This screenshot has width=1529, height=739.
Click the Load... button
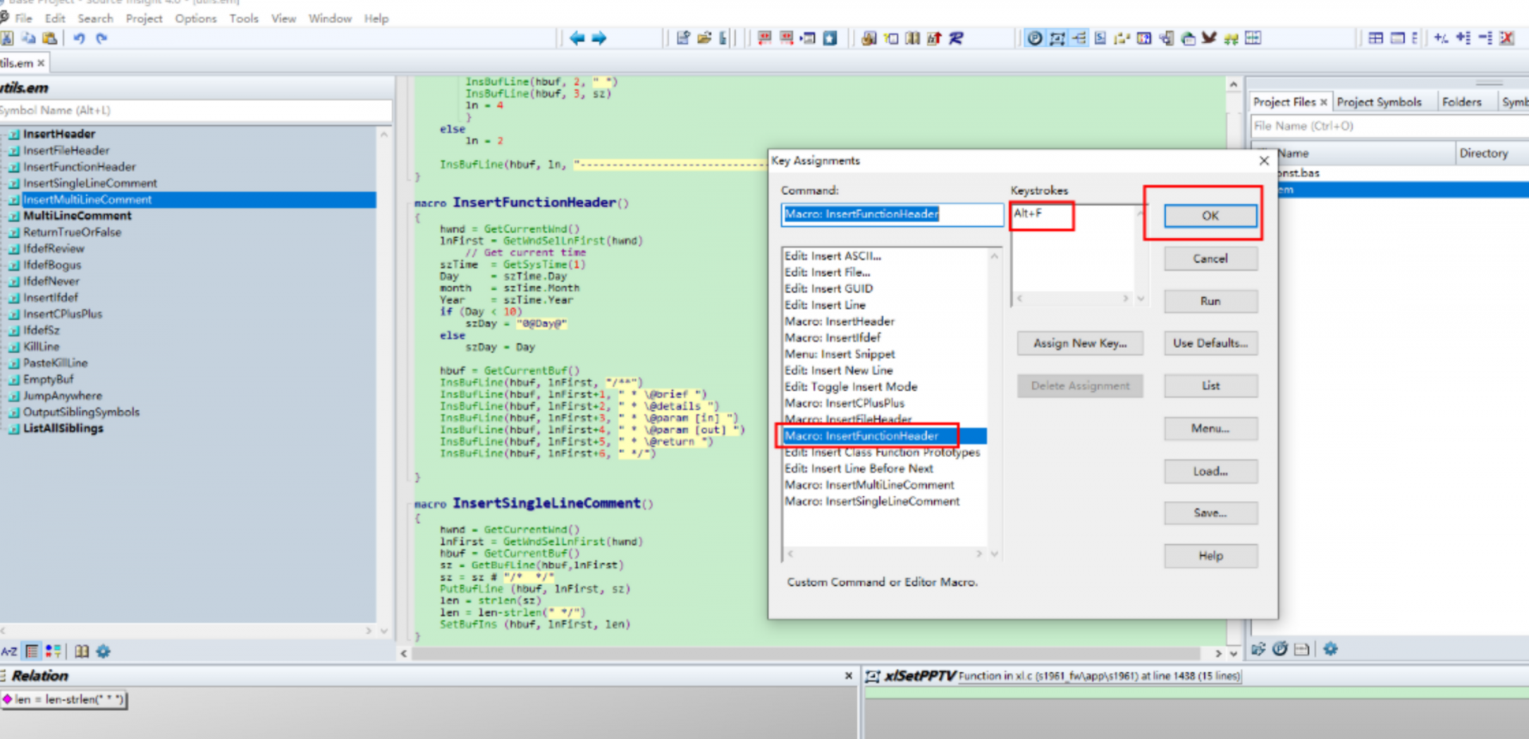1210,471
